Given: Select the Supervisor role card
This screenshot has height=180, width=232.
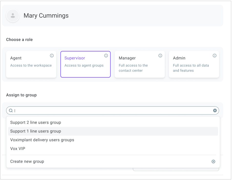Looking at the screenshot, I should click(x=86, y=64).
